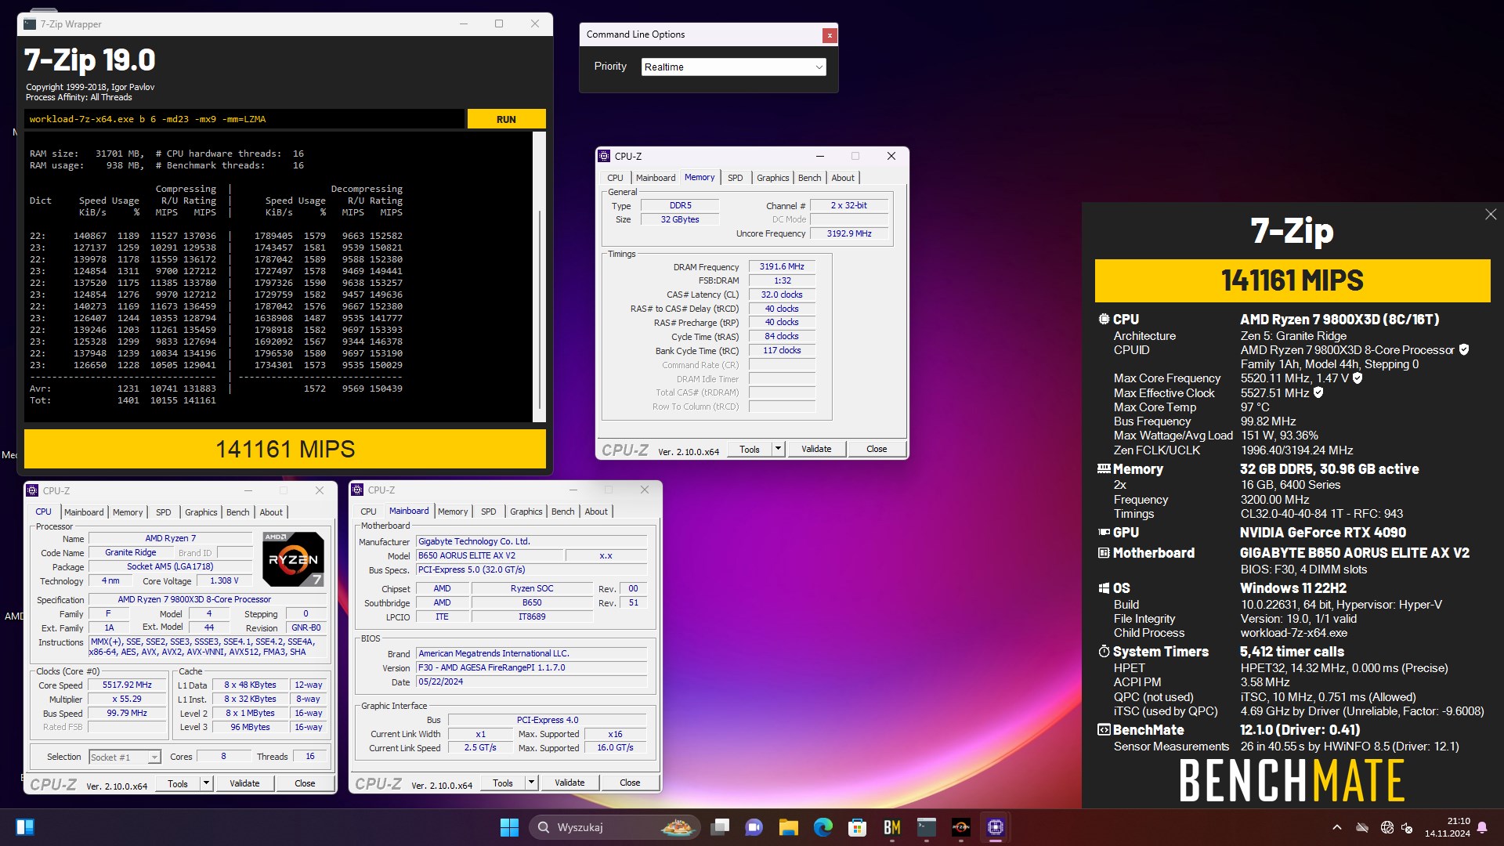Open the Ryzen Master taskbar icon
This screenshot has width=1504, height=846.
tap(961, 827)
